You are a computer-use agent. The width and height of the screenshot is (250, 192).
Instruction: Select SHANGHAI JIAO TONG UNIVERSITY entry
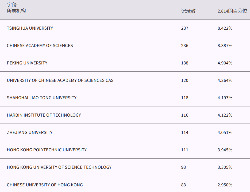[x=42, y=98]
